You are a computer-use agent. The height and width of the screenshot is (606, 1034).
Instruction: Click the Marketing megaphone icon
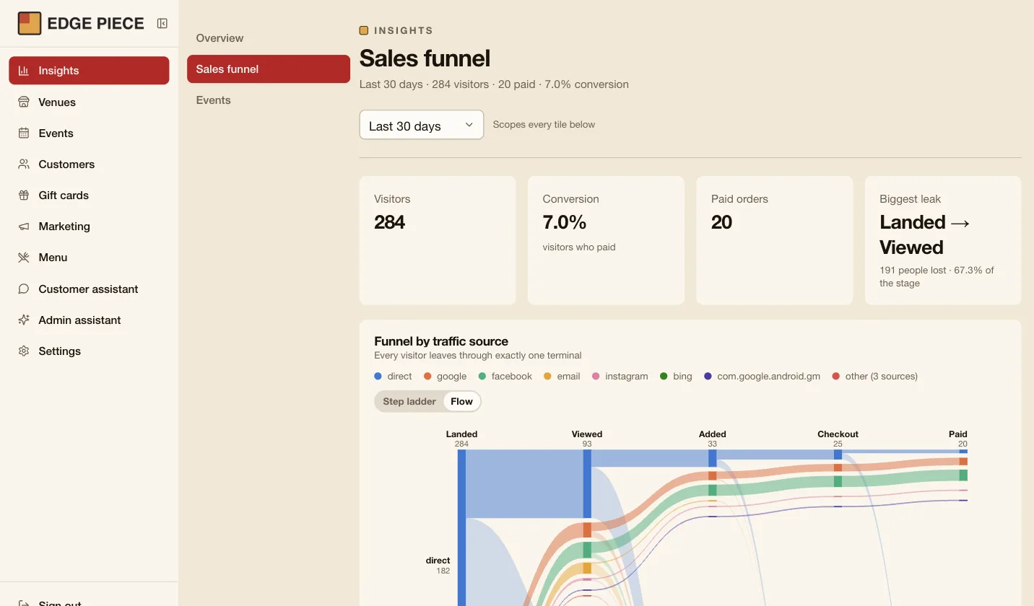(x=24, y=226)
